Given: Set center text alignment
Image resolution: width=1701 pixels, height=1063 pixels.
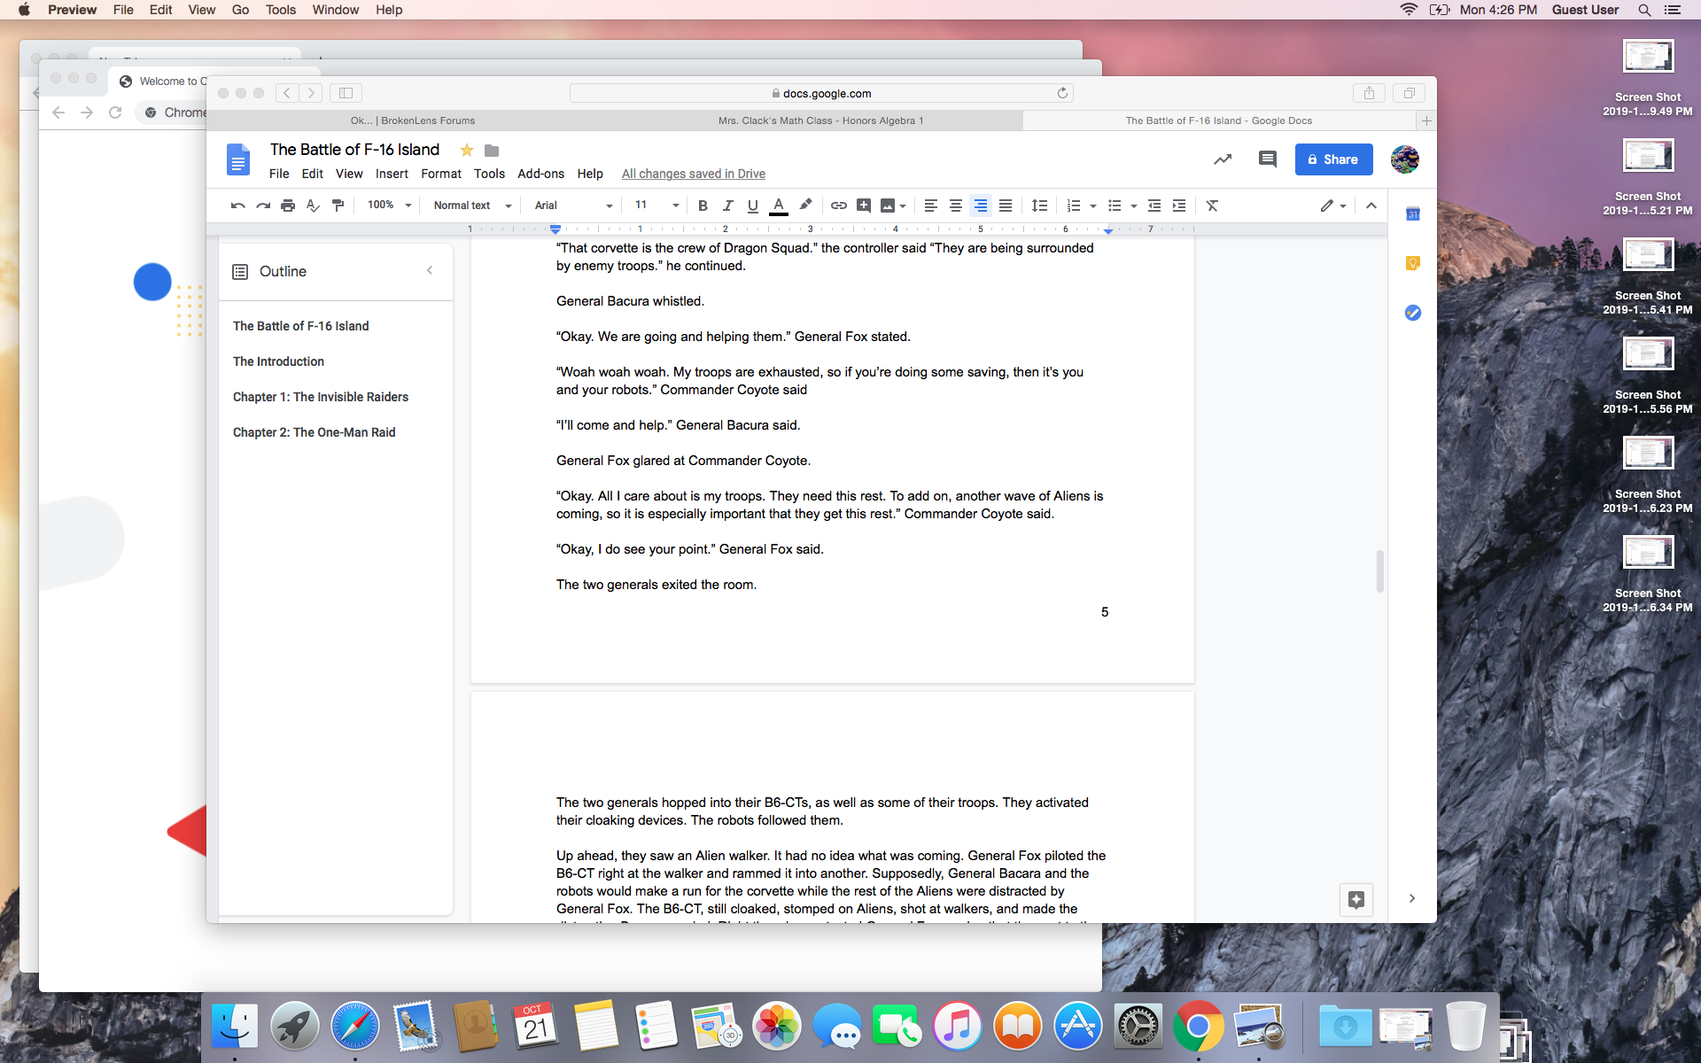Looking at the screenshot, I should pyautogui.click(x=955, y=206).
